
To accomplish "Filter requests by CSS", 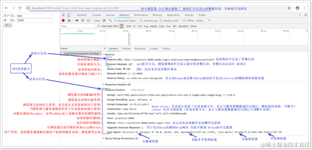I will tap(139, 26).
